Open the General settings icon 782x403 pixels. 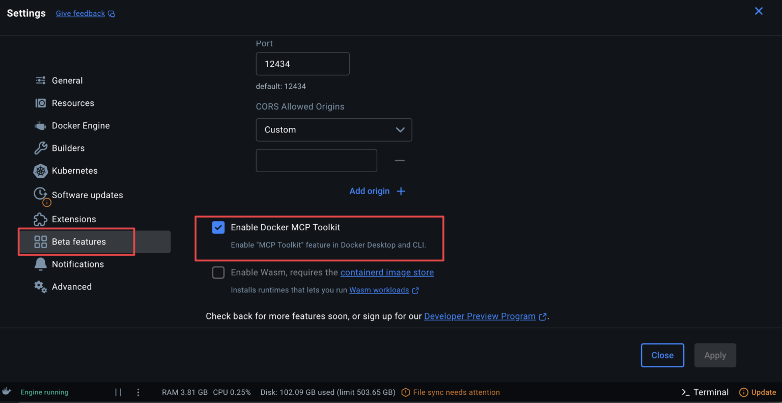coord(40,80)
